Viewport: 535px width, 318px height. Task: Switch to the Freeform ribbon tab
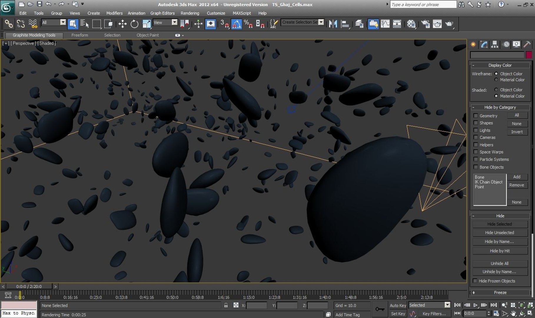[79, 35]
